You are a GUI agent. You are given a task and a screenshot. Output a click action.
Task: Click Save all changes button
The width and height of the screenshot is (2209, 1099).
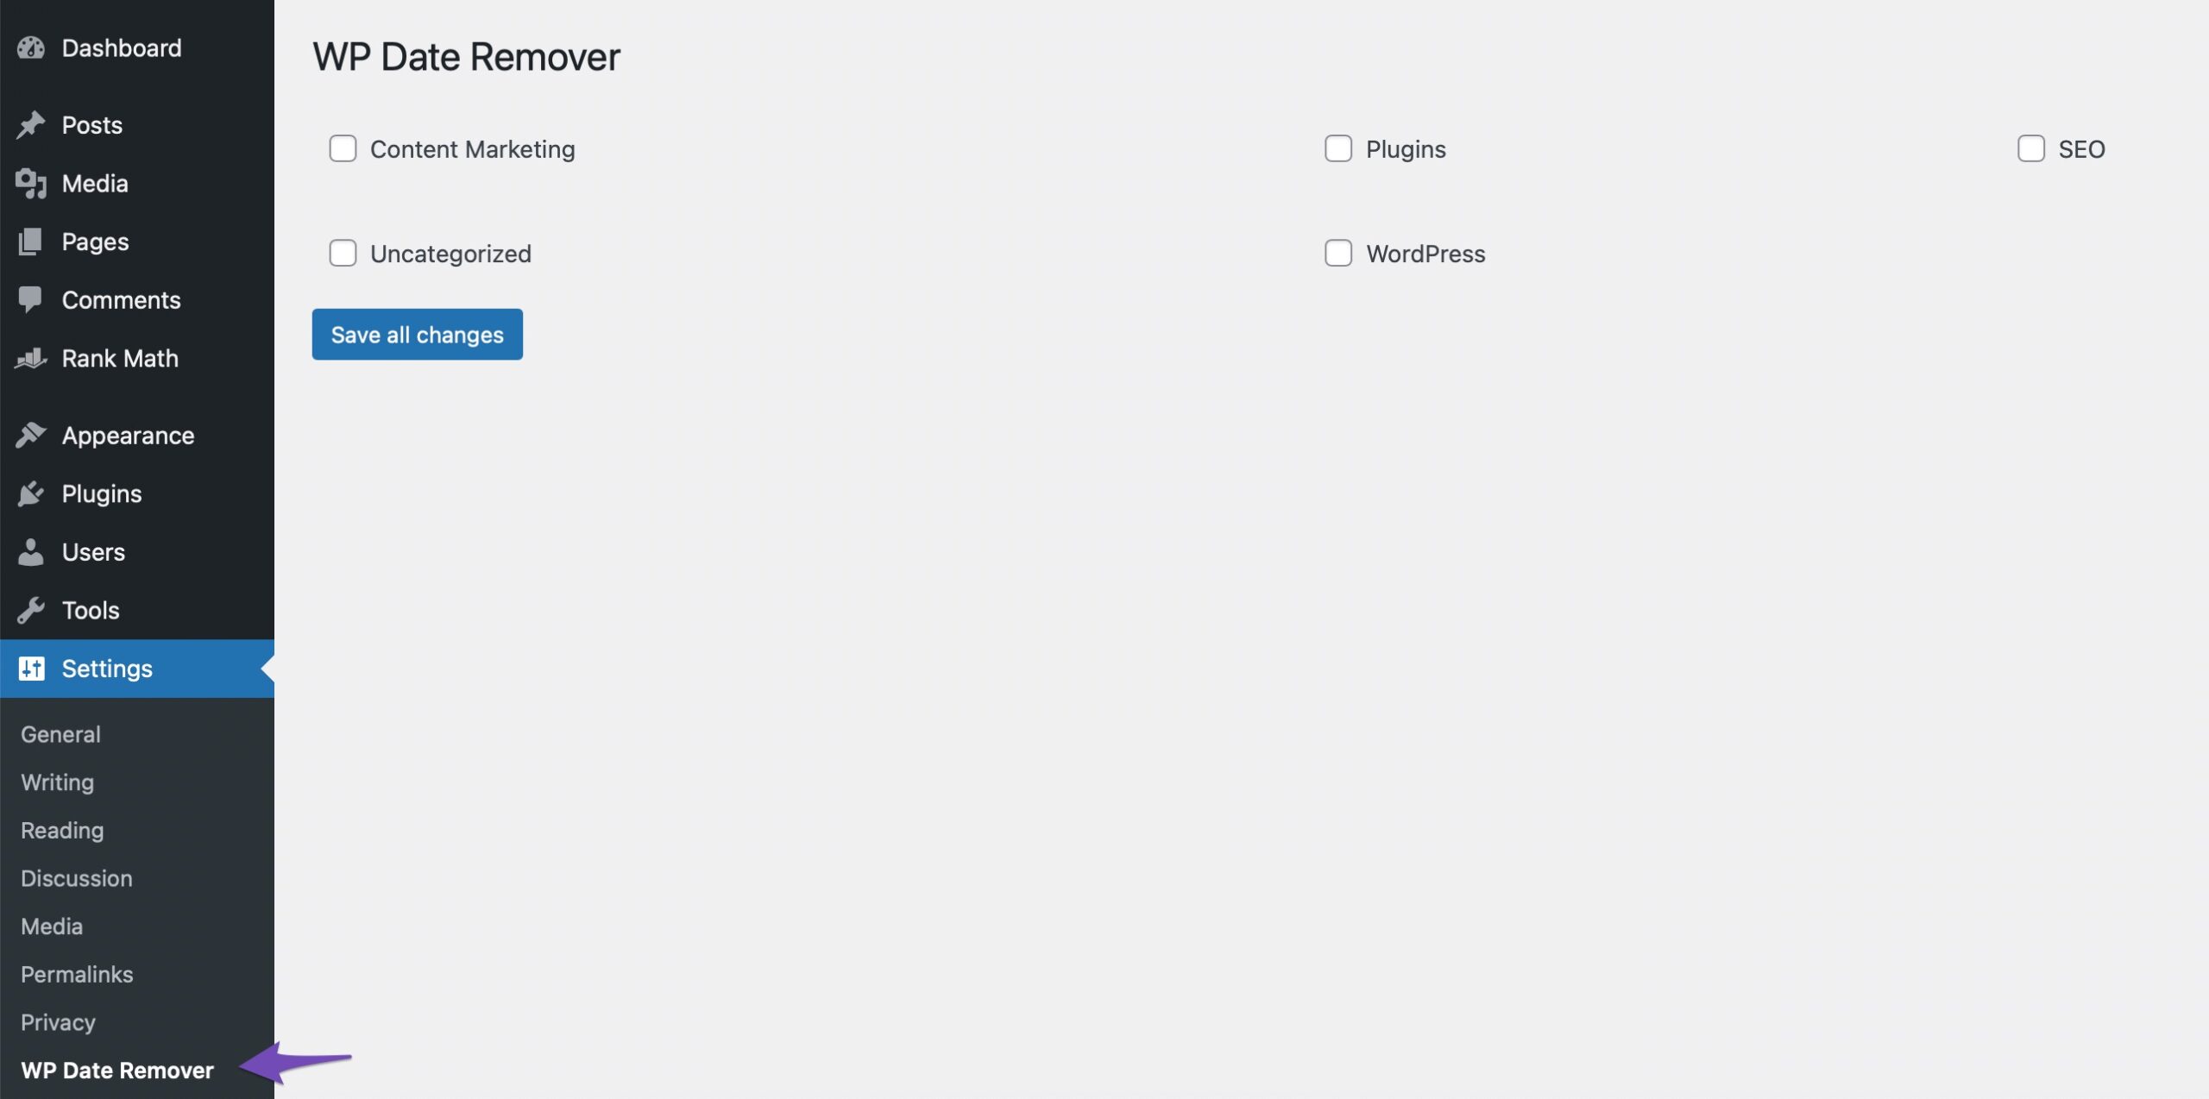click(x=417, y=334)
